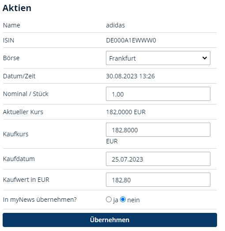Click the EUR currency label below Kaufkurs
The height and width of the screenshot is (231, 225).
112,141
